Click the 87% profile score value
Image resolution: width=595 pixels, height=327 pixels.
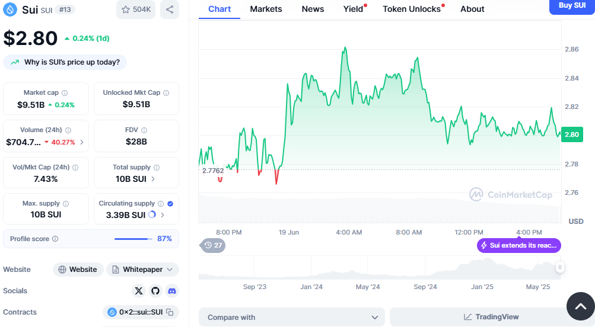click(x=164, y=239)
